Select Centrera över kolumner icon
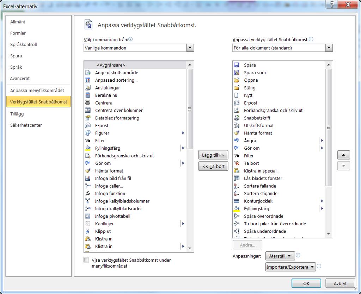Viewport: 361px width, 294px height. 88,110
